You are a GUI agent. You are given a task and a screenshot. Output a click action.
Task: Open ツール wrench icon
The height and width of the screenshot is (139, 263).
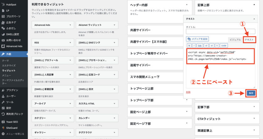click(3, 102)
